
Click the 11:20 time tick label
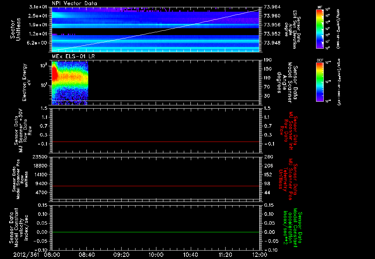coord(225,255)
